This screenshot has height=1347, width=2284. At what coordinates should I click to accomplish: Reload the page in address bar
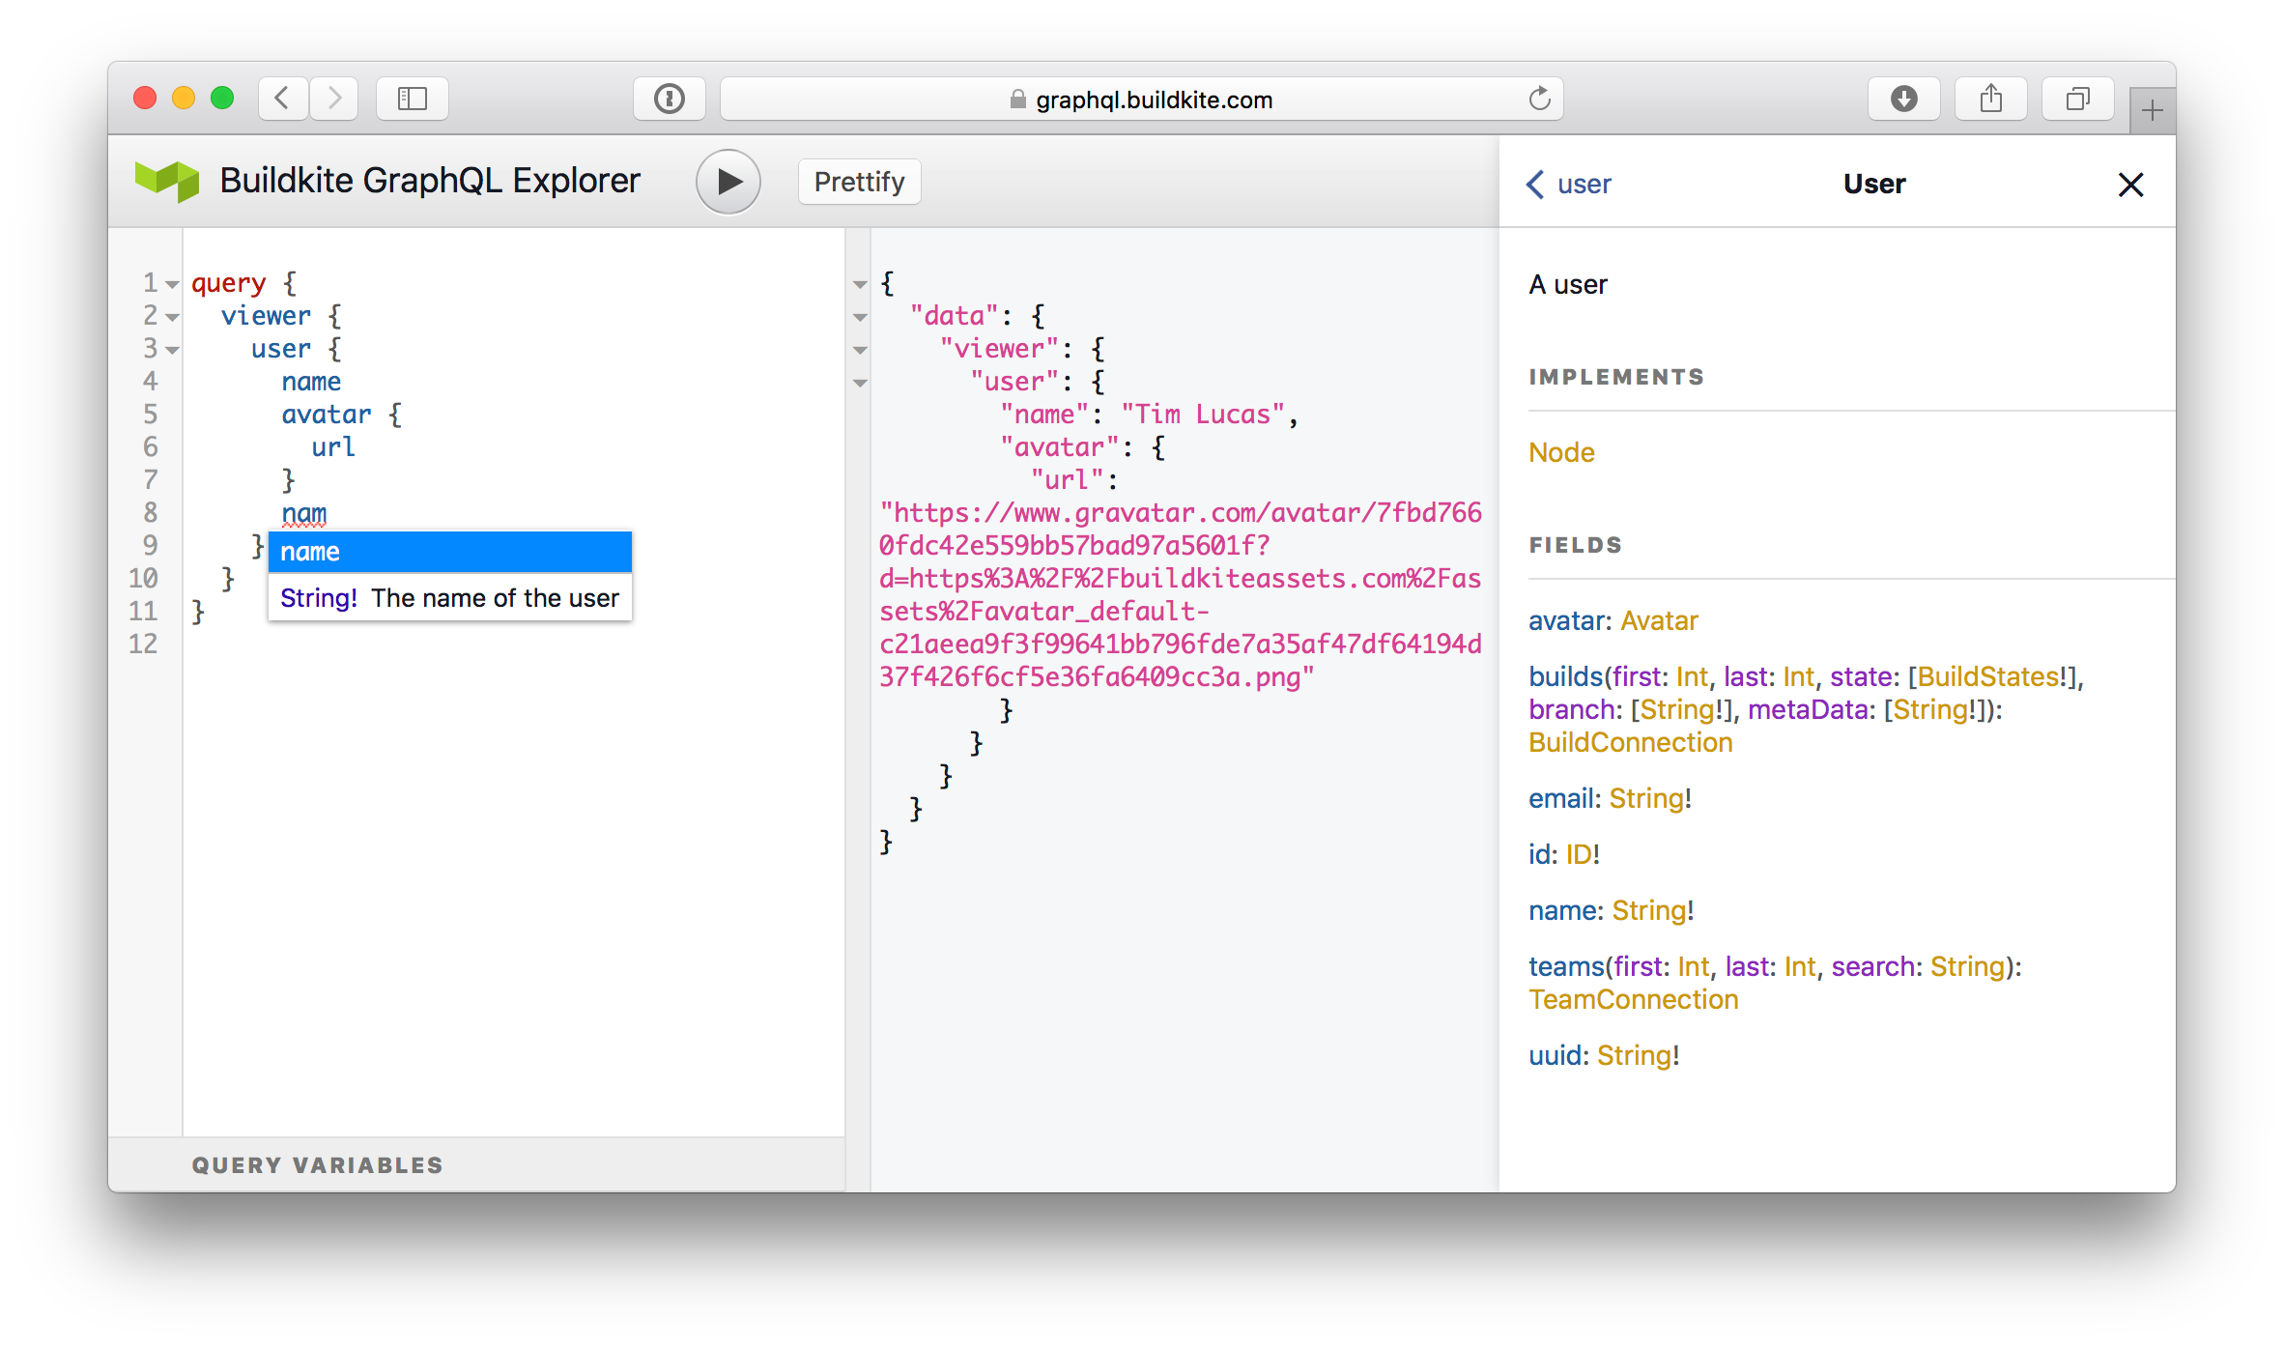[x=1539, y=99]
